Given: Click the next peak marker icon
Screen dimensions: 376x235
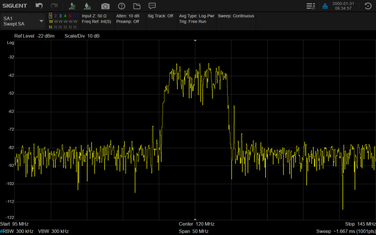Looking at the screenshot, I should [87, 6].
